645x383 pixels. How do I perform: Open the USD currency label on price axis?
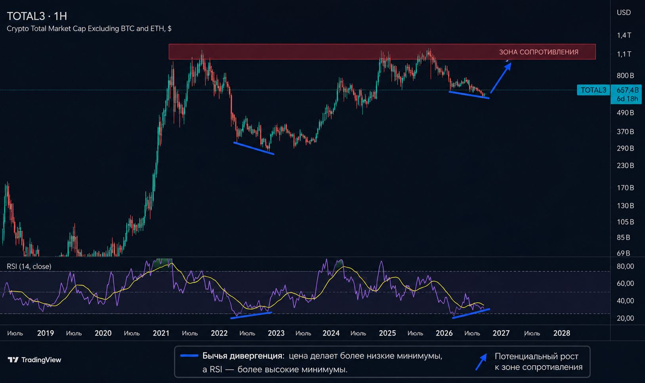(624, 13)
